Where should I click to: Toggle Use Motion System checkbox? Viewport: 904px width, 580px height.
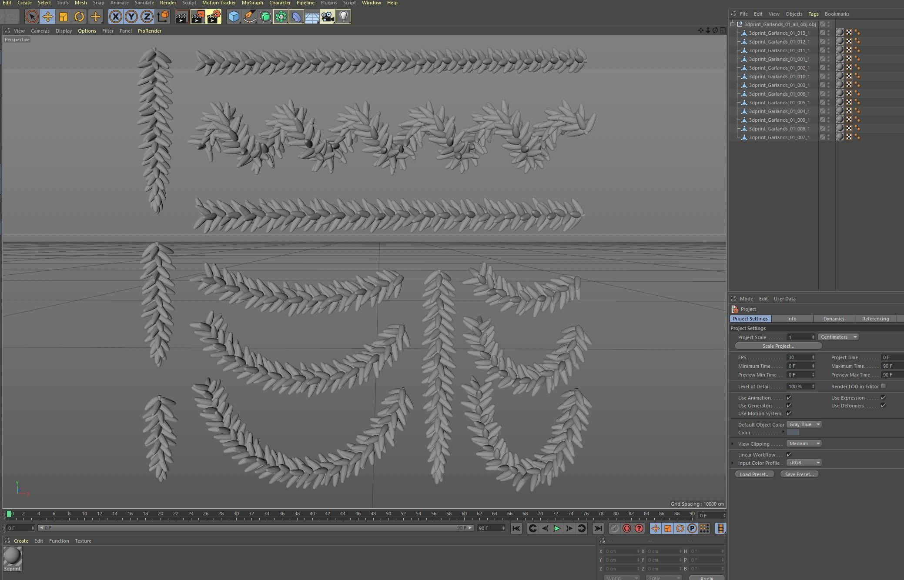(x=789, y=413)
